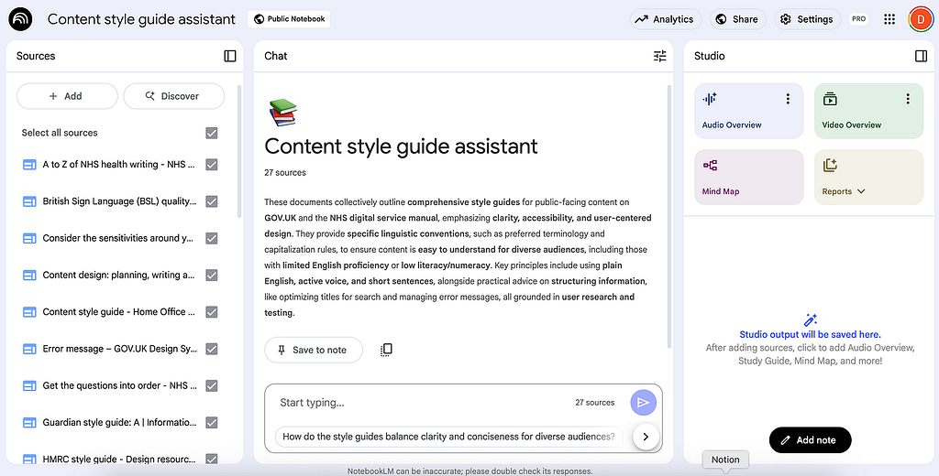
Task: Click source icon for A to Z of NHS
Action: 29,165
